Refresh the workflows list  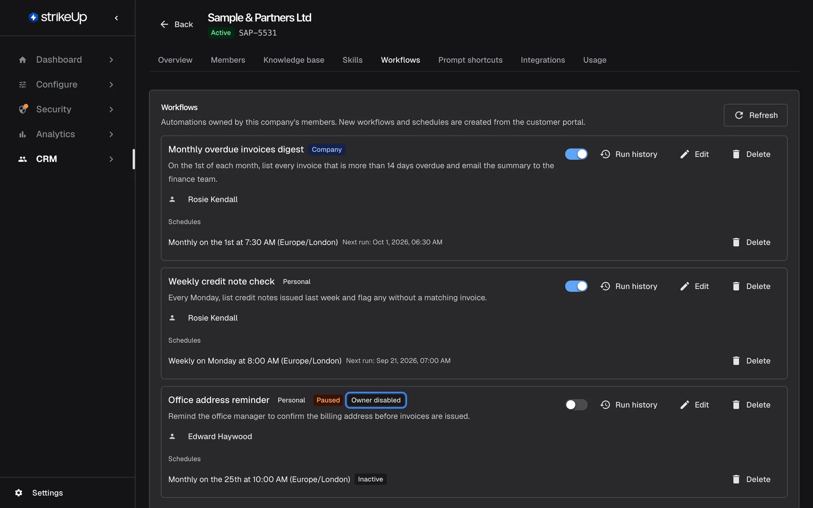[x=756, y=115]
